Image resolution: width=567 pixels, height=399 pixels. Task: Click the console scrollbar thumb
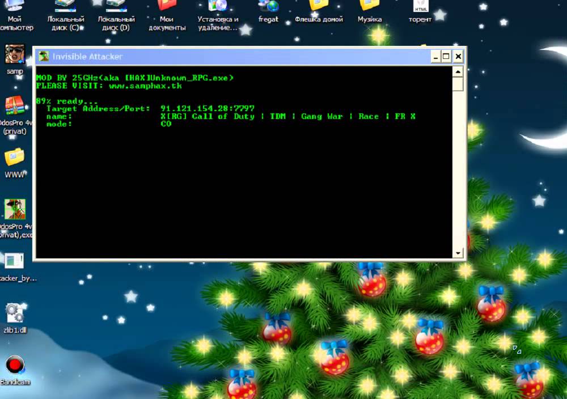tap(458, 84)
